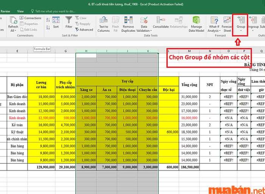
Task: Expand the Ungroup dropdown arrow
Action: tap(253, 31)
